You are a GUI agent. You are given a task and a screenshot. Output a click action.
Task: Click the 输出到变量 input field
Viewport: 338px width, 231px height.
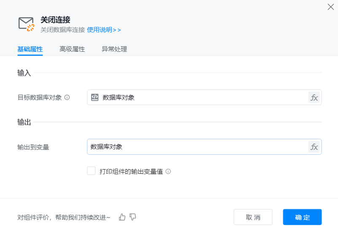(x=198, y=147)
